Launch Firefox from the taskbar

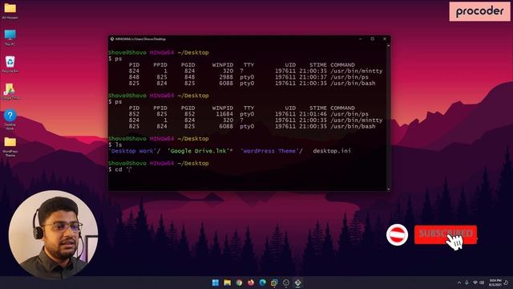click(251, 283)
